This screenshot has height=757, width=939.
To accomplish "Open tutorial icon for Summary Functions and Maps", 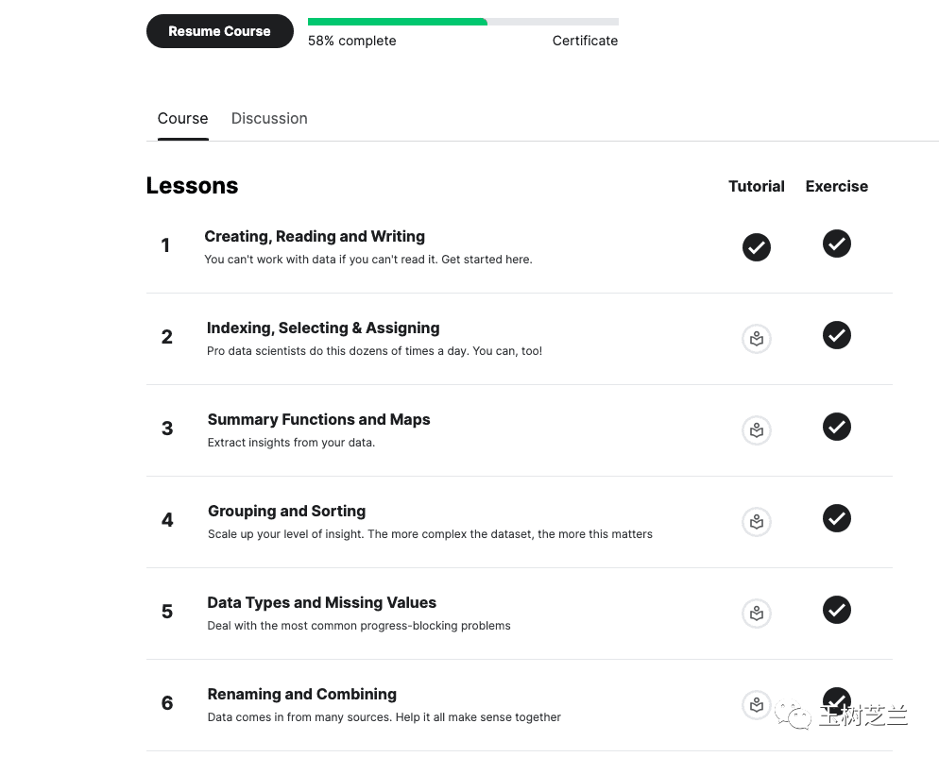I will click(x=757, y=430).
